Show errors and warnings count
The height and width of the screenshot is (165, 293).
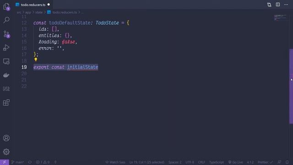(43, 162)
